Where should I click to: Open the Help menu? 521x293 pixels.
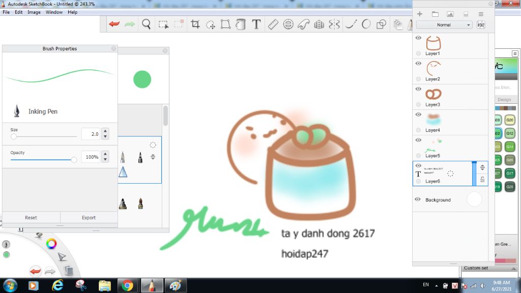click(x=72, y=12)
